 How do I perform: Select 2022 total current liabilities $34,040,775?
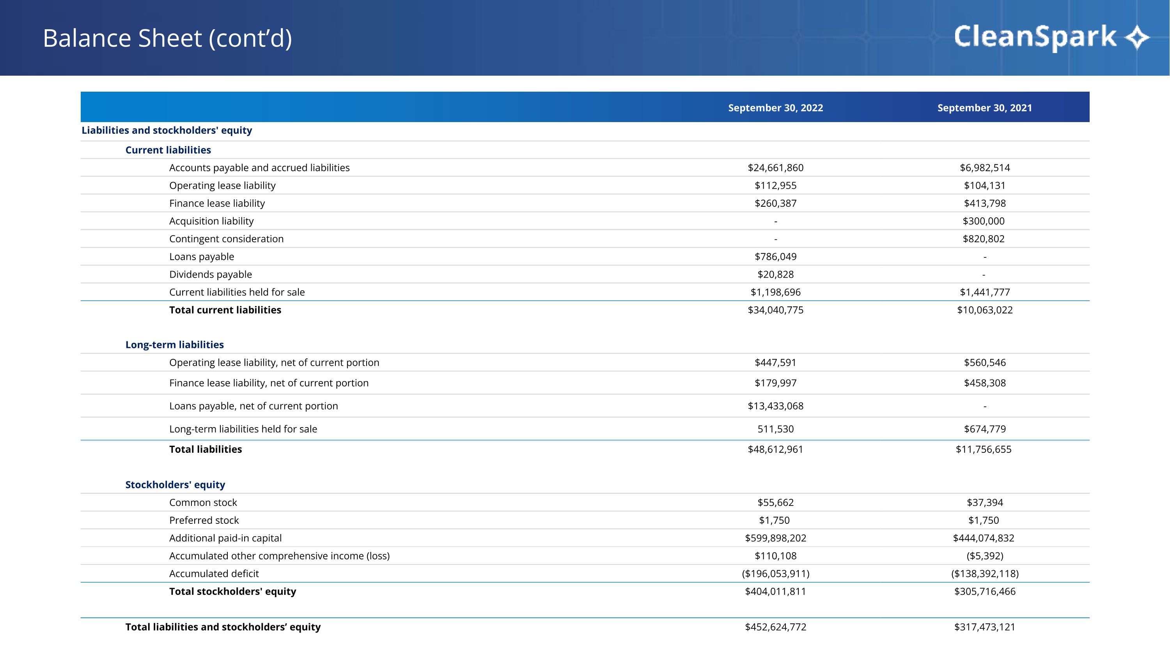pyautogui.click(x=775, y=310)
